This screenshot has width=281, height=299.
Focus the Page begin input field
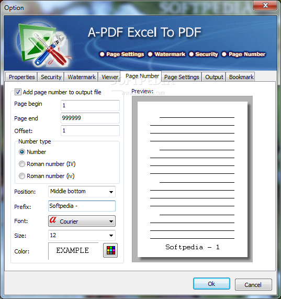tap(90, 105)
